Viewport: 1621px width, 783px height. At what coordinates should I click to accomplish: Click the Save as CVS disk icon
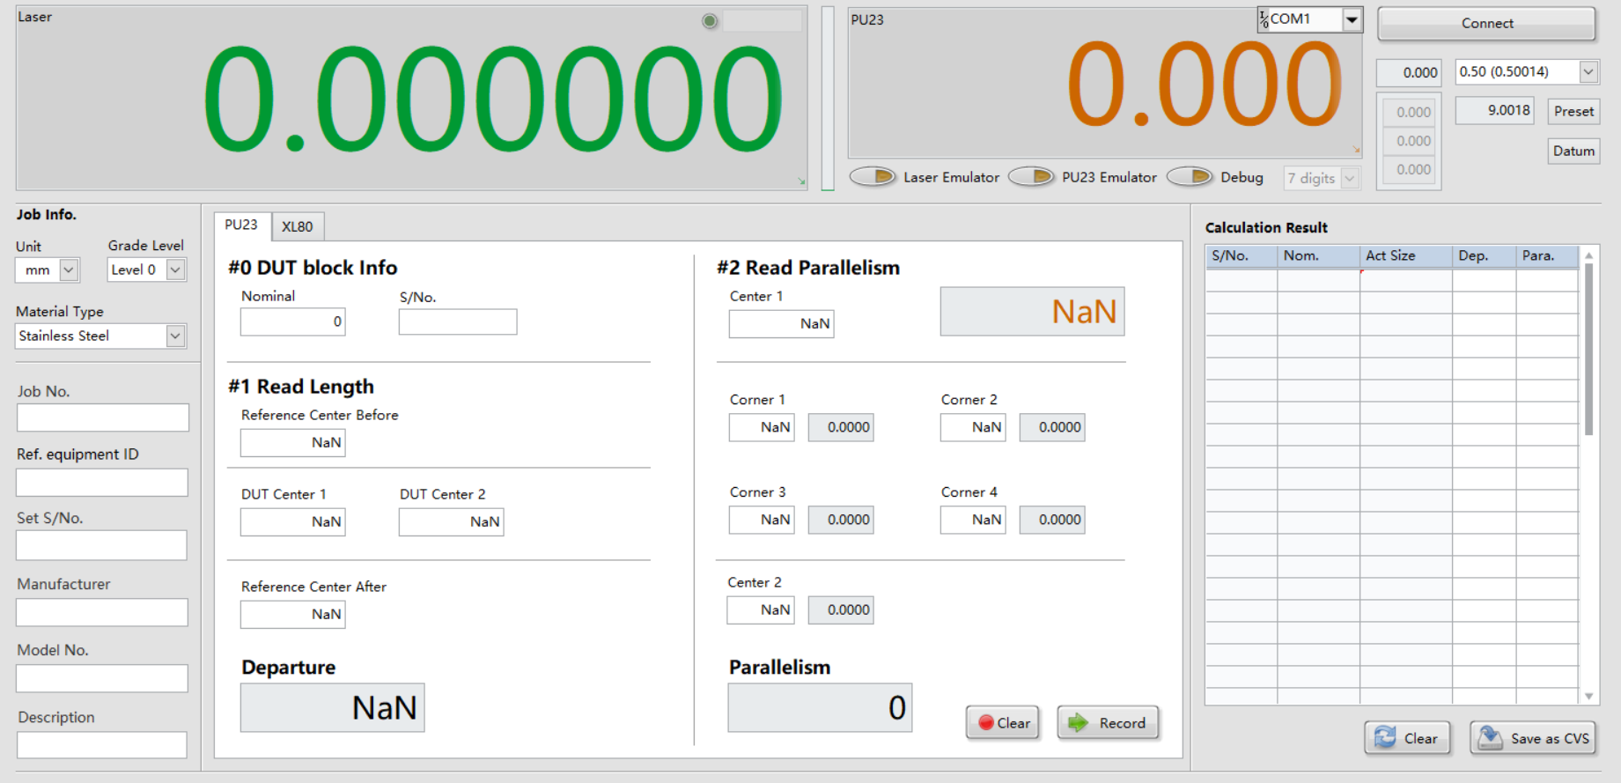[x=1491, y=737]
